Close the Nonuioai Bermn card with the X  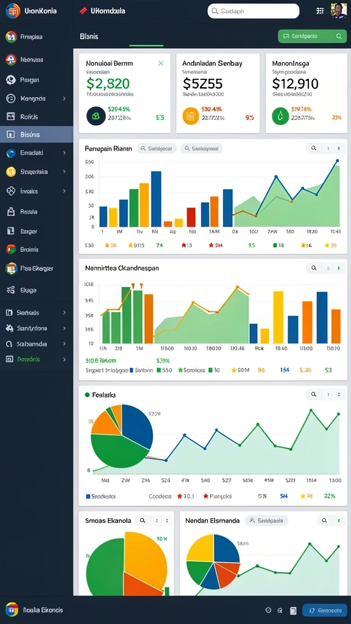pyautogui.click(x=161, y=63)
